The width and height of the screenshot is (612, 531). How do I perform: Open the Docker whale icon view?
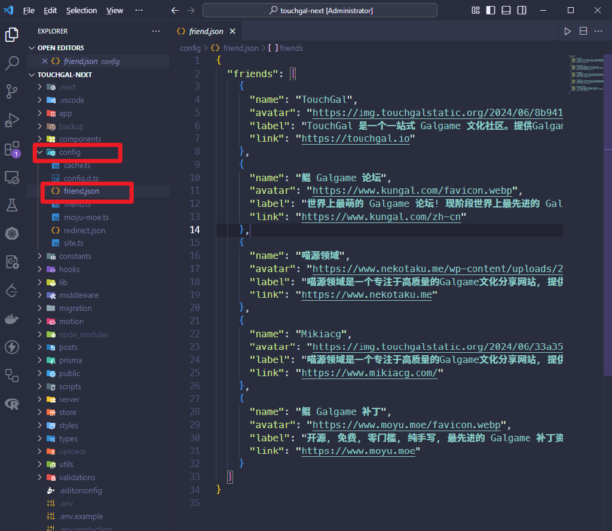click(x=12, y=319)
